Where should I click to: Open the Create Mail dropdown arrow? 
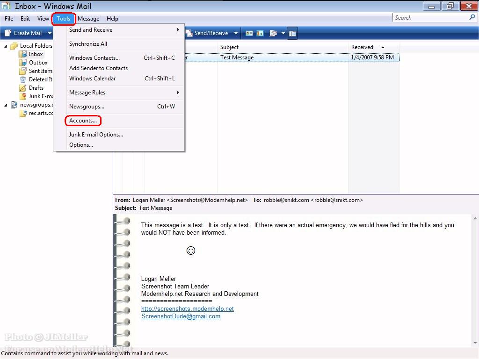[50, 33]
